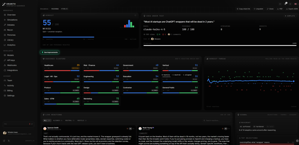
Task: Click the sign-out icon in the top bar
Action: pyautogui.click(x=280, y=4)
